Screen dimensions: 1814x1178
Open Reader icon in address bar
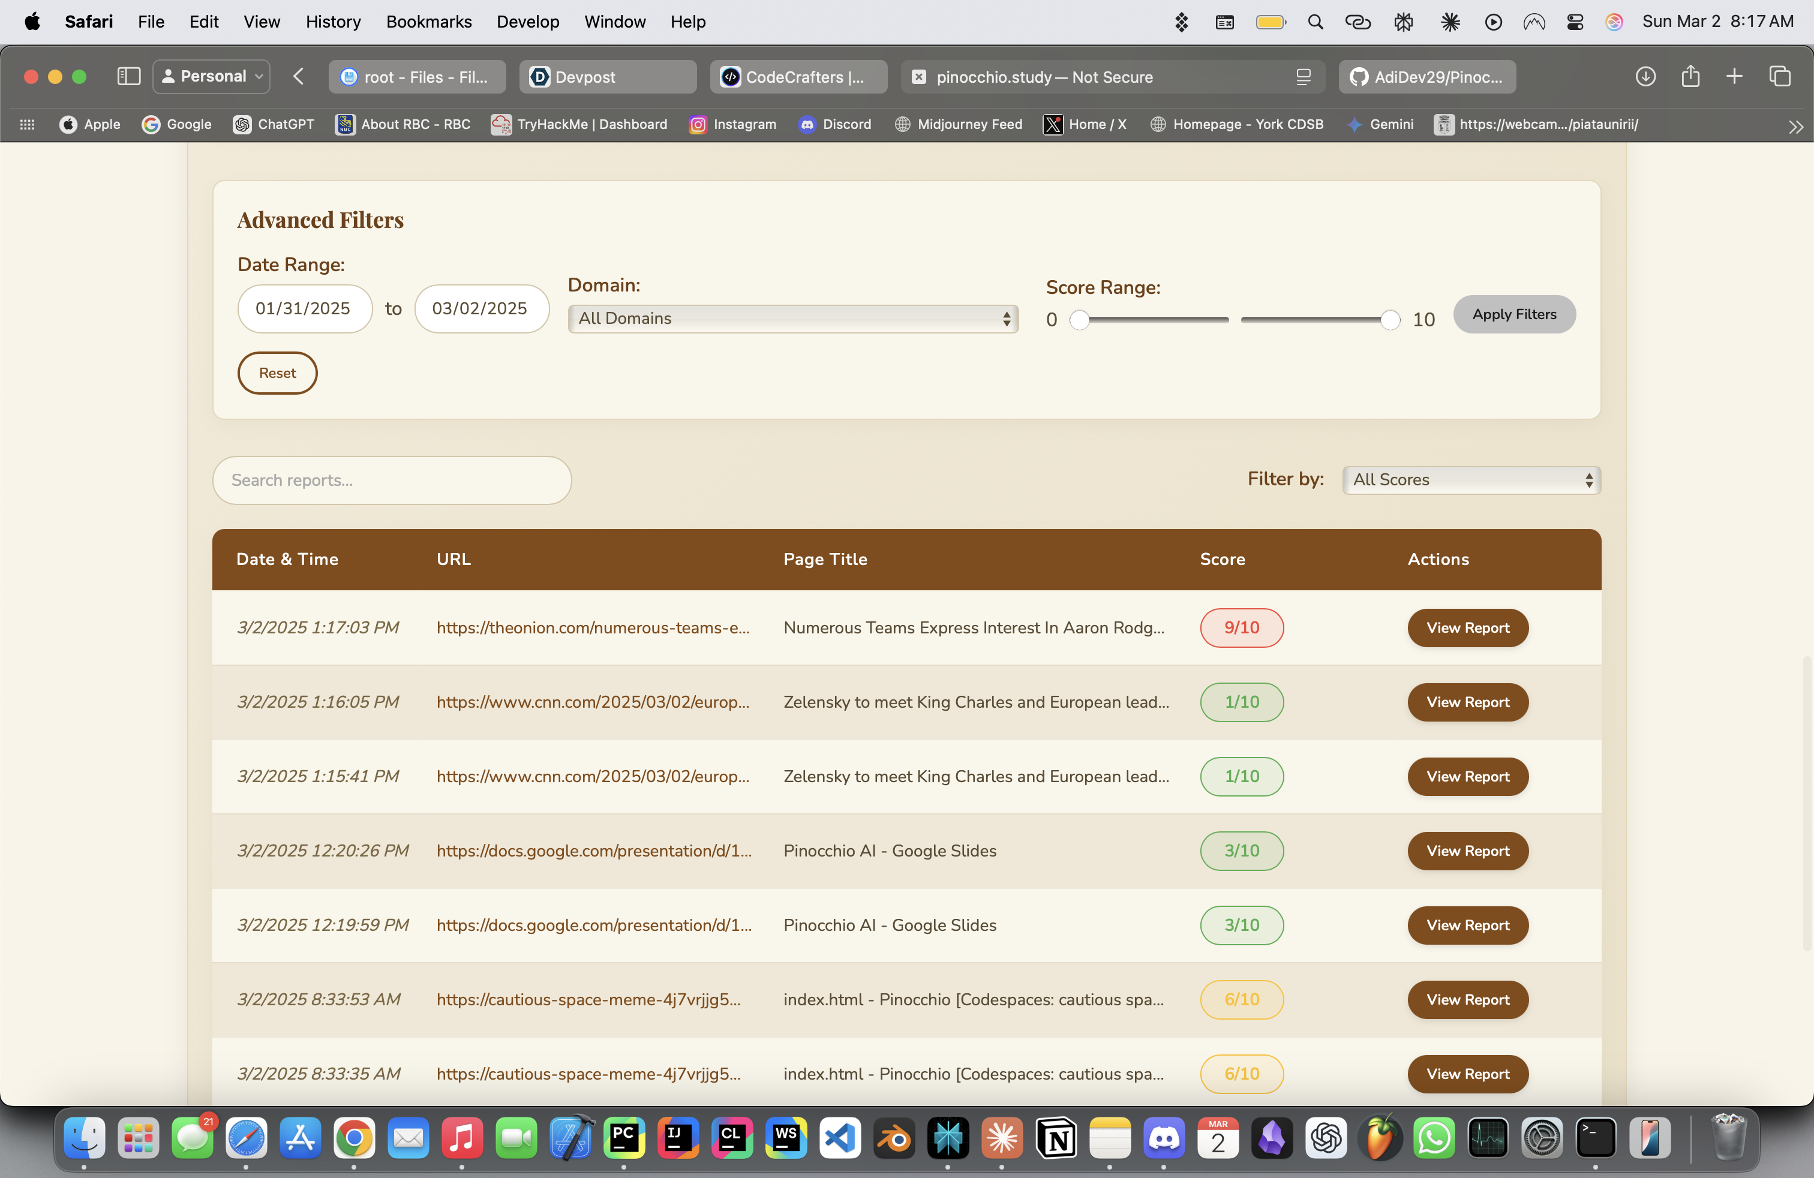(x=1302, y=77)
